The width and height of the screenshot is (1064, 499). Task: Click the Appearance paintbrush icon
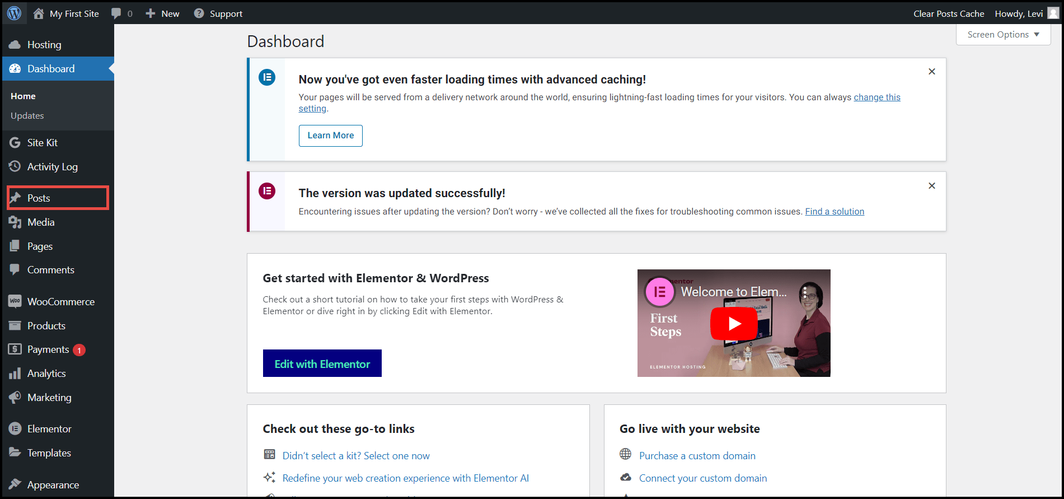click(15, 484)
